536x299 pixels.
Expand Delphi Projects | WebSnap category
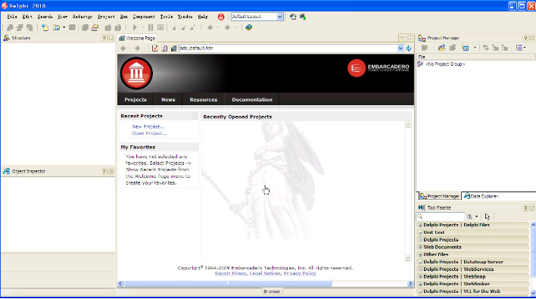click(x=420, y=277)
